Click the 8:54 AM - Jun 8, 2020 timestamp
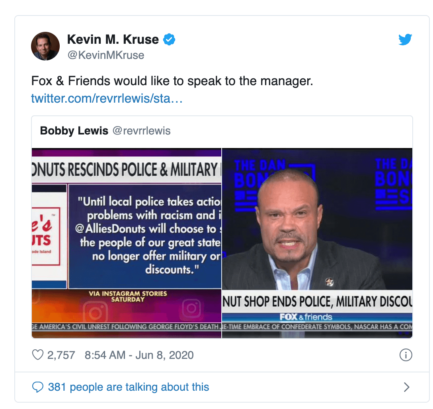This screenshot has height=409, width=433. pyautogui.click(x=139, y=355)
